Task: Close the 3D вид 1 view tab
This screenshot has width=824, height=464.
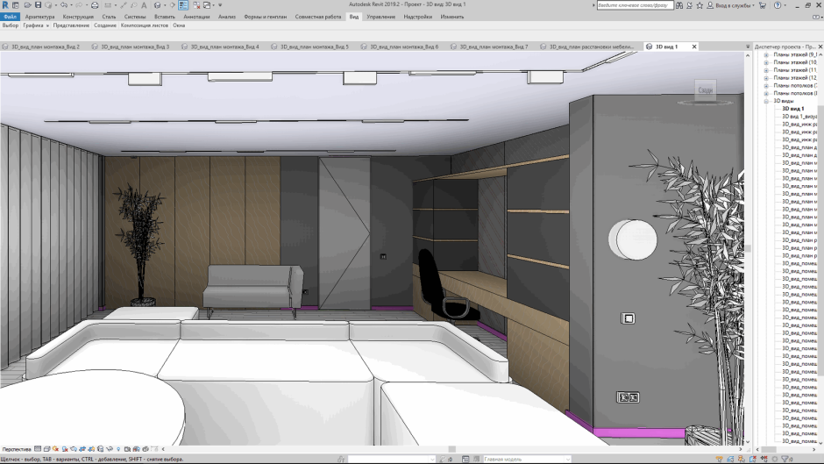Action: click(x=694, y=46)
